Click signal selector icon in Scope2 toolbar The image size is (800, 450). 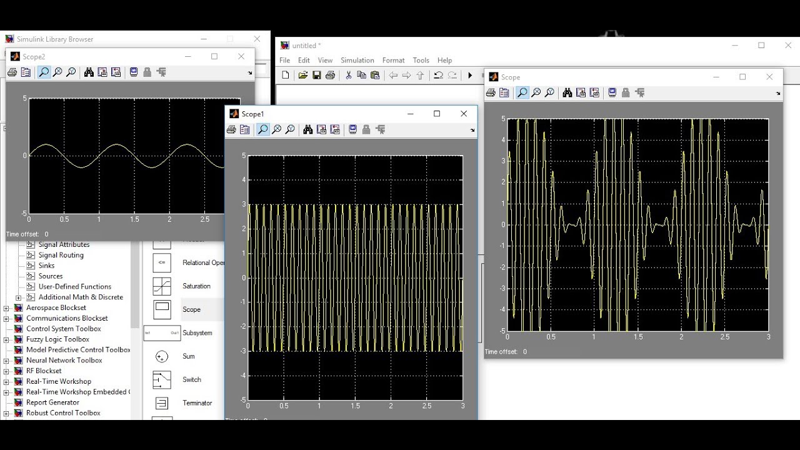click(161, 72)
